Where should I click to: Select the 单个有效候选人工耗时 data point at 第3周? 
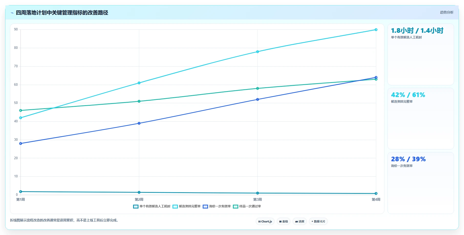coord(257,193)
